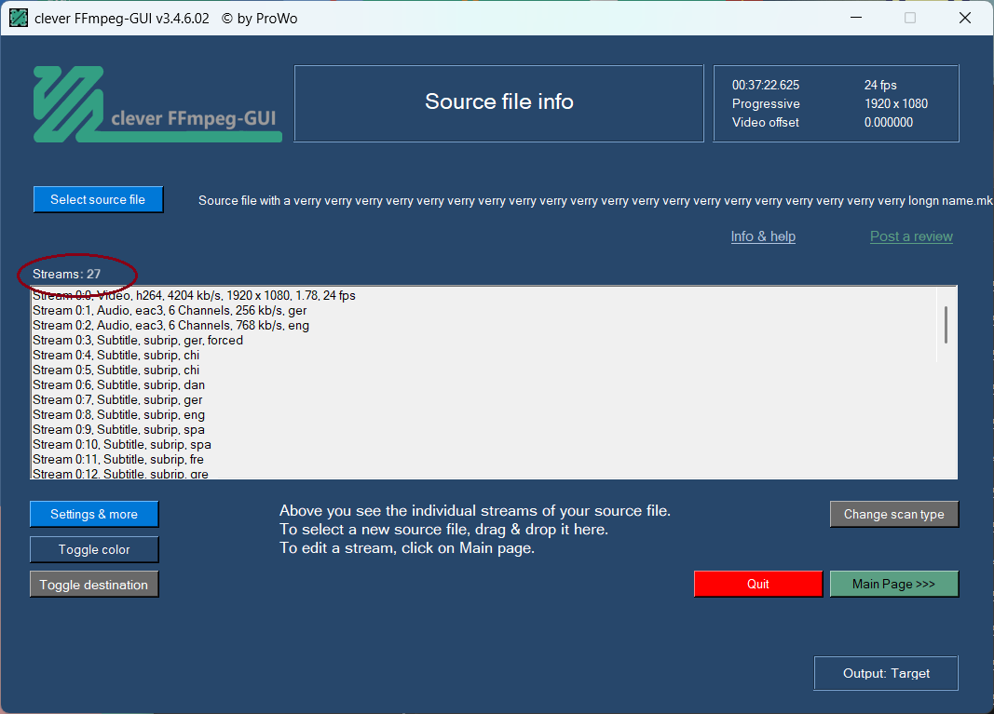Click the Progressive scan type text

766,104
